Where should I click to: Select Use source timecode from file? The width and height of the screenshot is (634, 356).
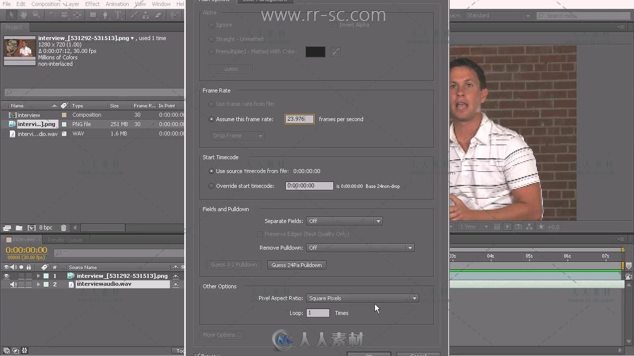(x=211, y=171)
